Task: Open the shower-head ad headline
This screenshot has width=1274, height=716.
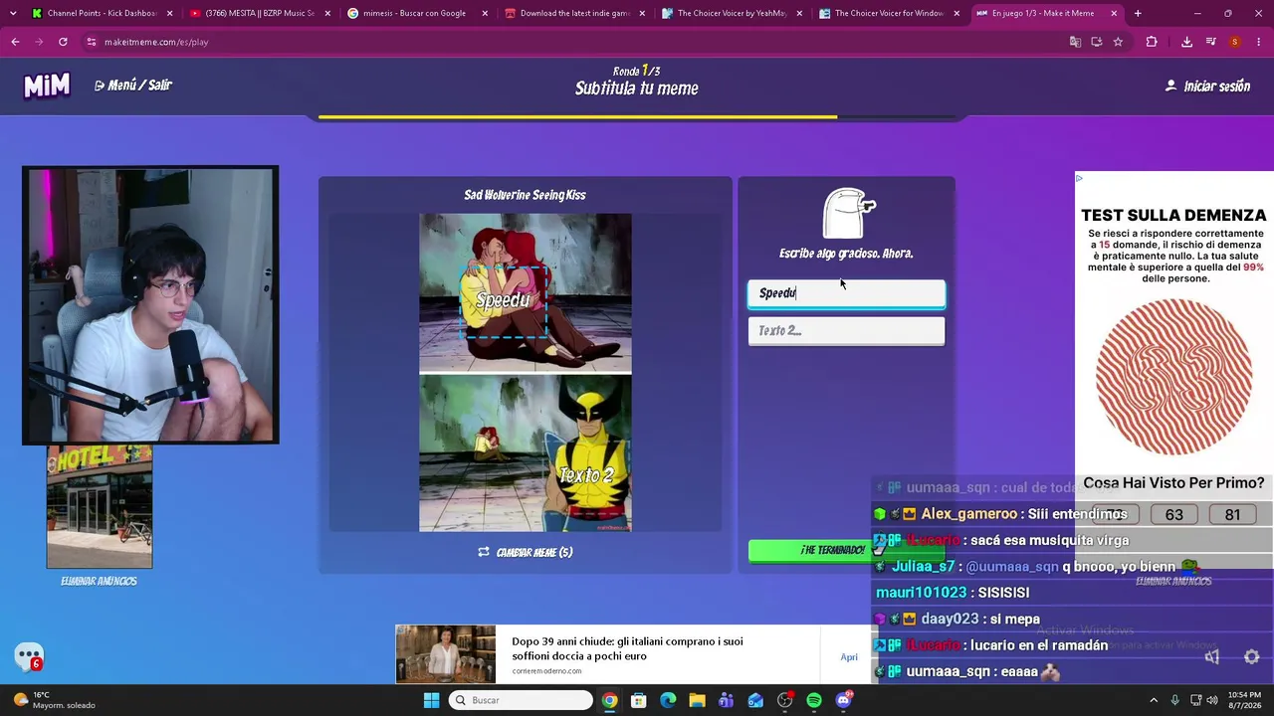Action: pyautogui.click(x=627, y=648)
